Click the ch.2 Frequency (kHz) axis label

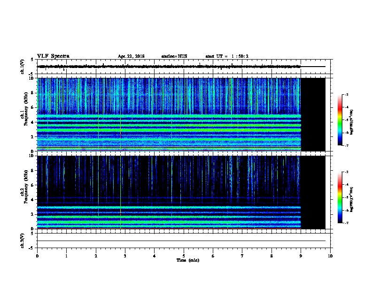click(x=24, y=187)
